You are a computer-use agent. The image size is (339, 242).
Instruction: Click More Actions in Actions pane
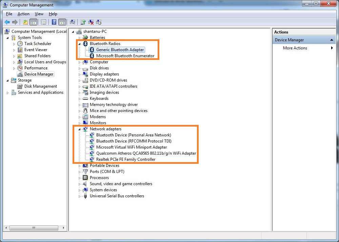tap(295, 48)
